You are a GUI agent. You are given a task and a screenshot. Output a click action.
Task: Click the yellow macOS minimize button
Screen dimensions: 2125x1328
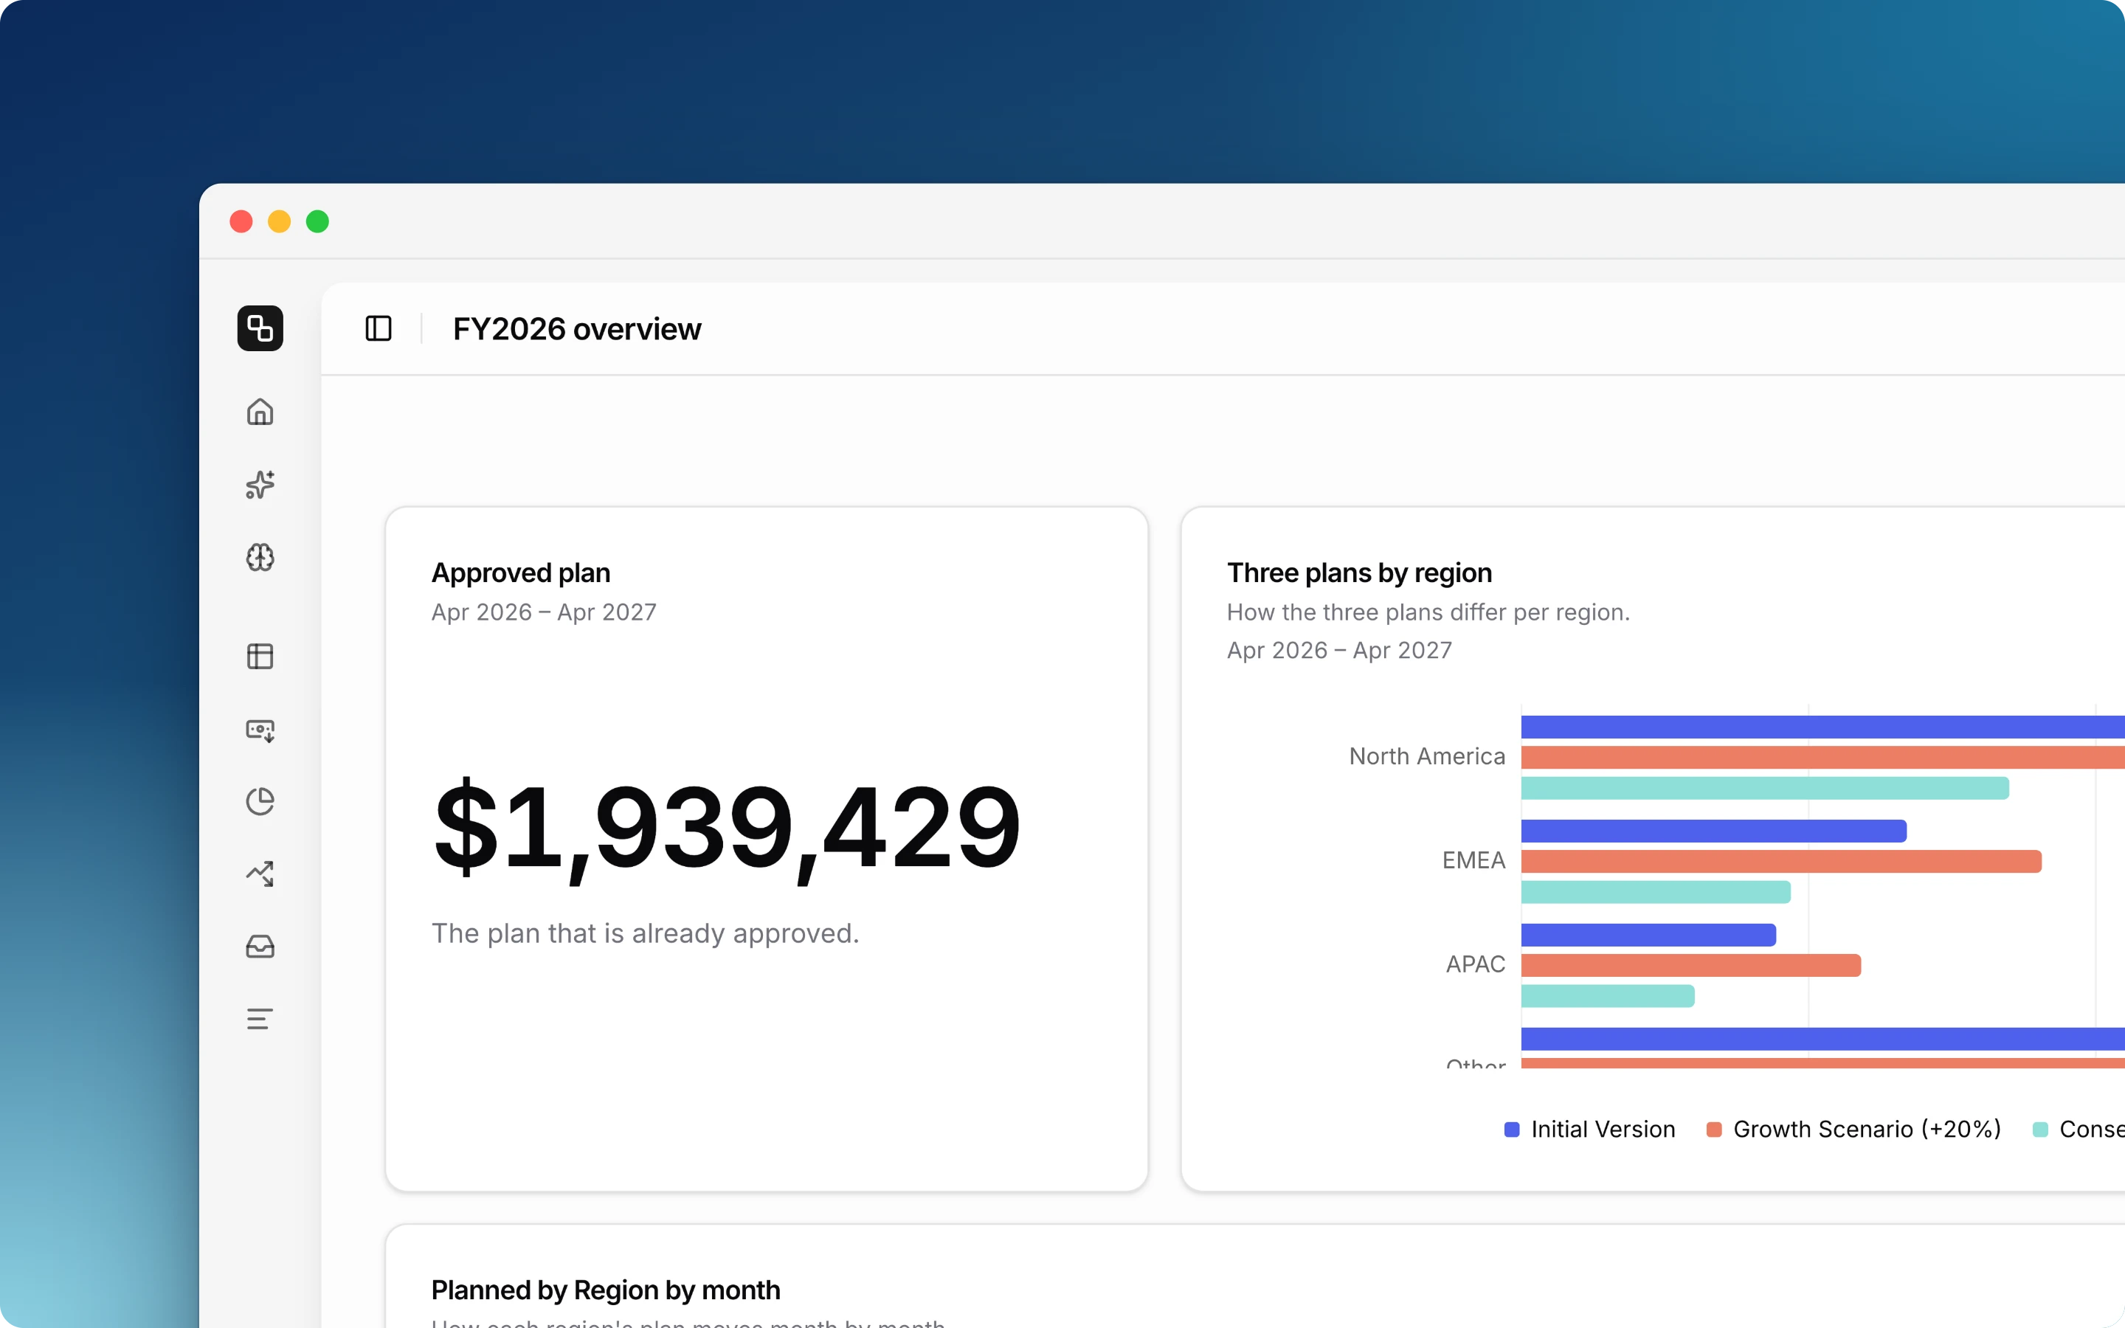coord(279,221)
